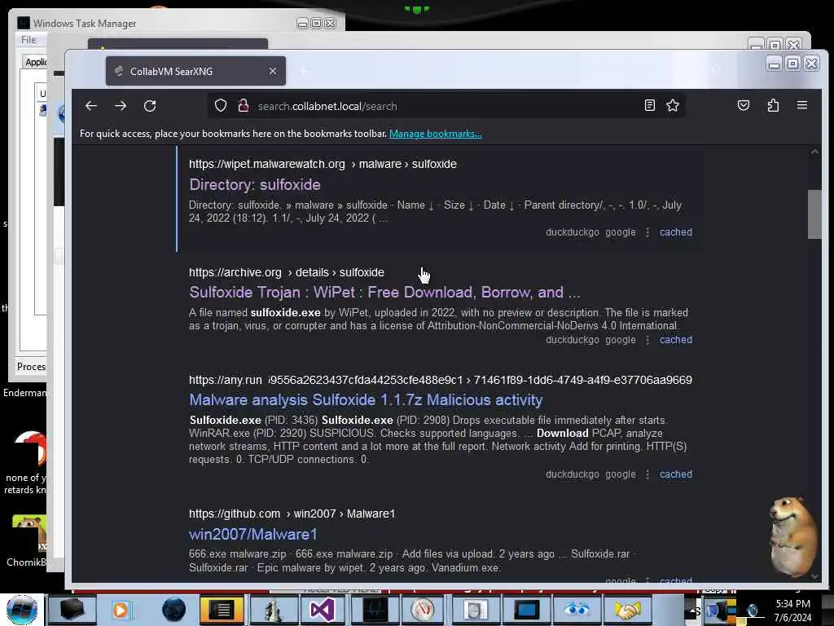The image size is (834, 626).
Task: Bookmark this page with the star icon
Action: [672, 105]
